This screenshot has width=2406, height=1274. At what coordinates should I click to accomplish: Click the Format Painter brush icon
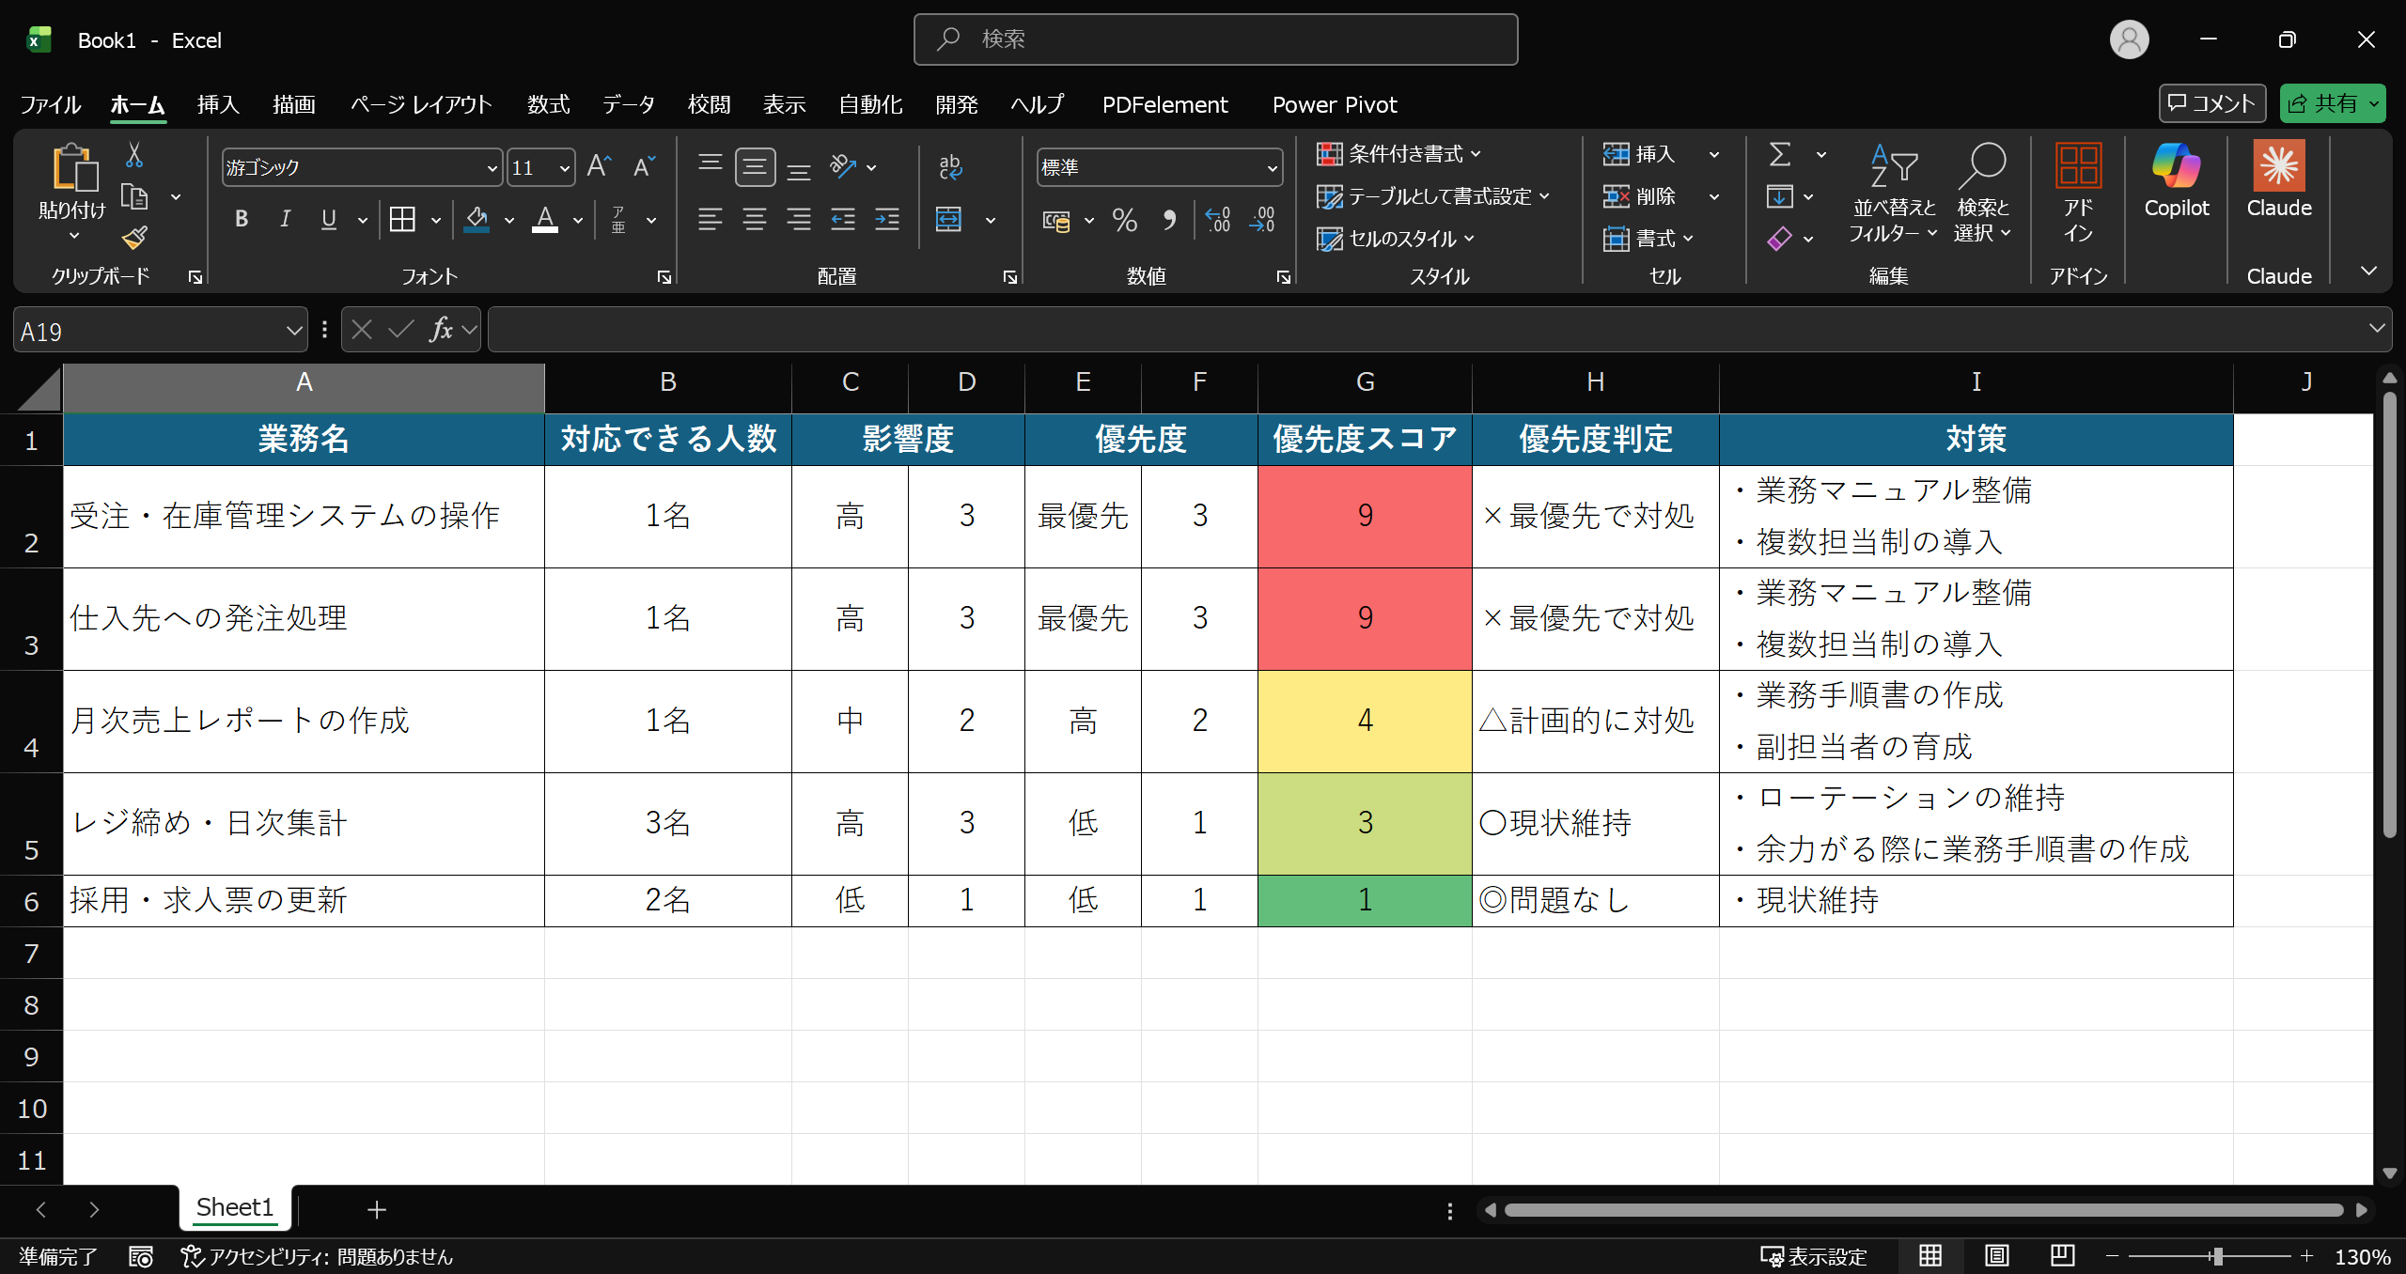[x=134, y=238]
